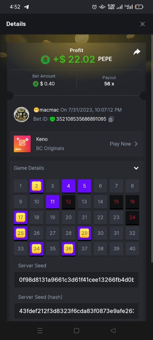Tap the PEPE coin icon next to profit

coord(45,59)
